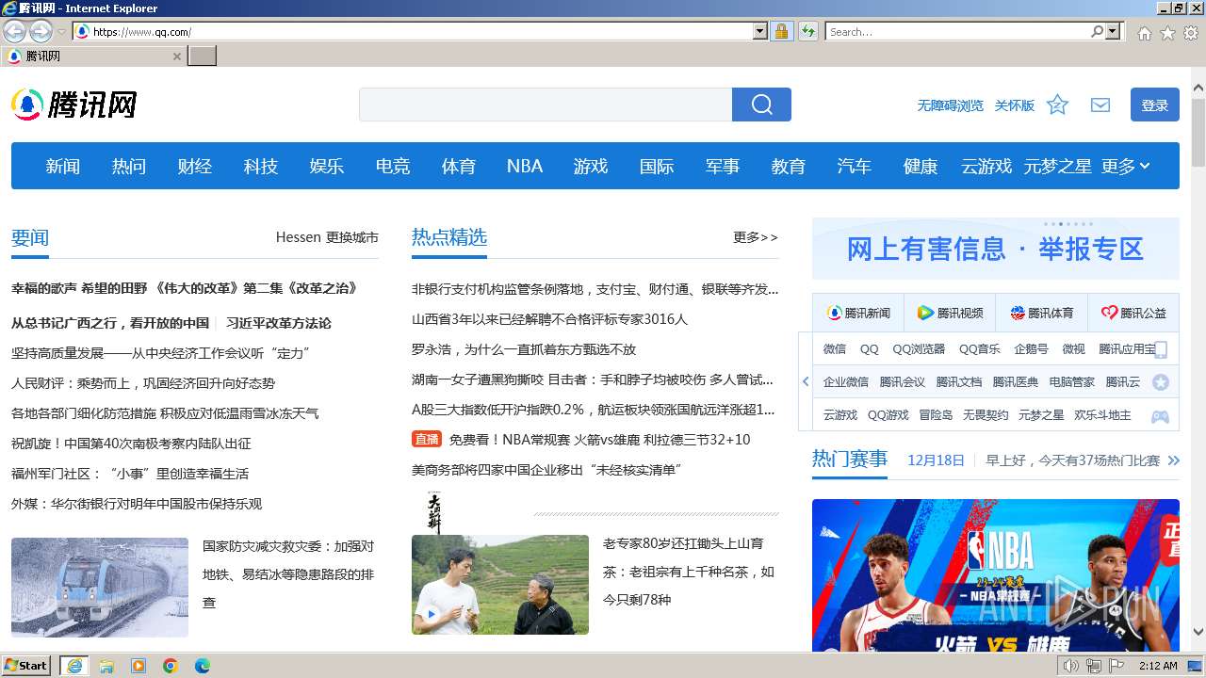The image size is (1206, 678).
Task: Click the gamepad icon in the apps panel
Action: [x=1161, y=415]
